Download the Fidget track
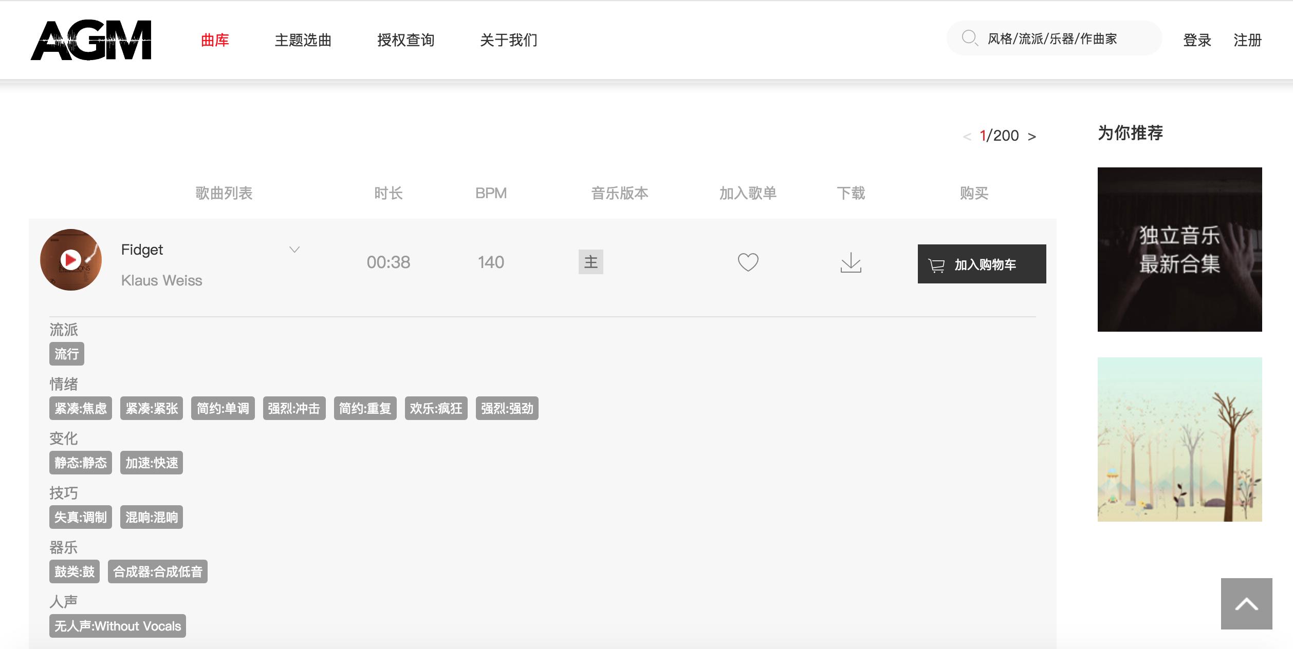This screenshot has width=1293, height=649. pos(851,262)
